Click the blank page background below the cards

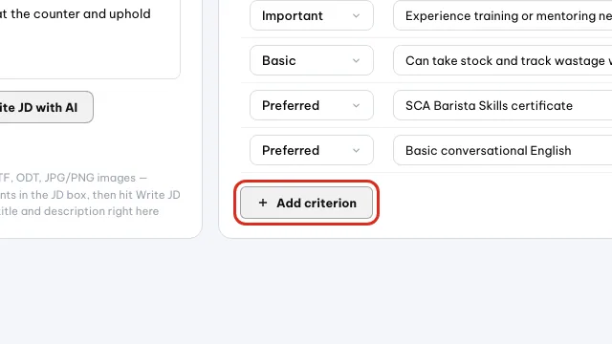(x=306, y=292)
